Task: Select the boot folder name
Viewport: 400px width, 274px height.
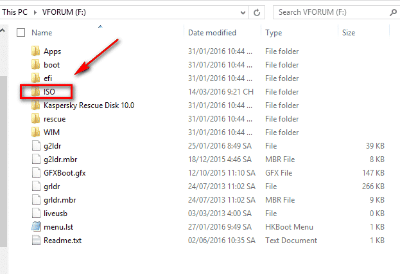Action: (52, 65)
